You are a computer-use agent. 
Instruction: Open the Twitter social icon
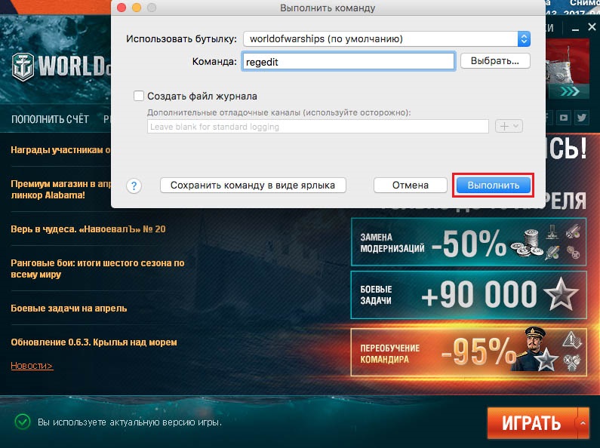pyautogui.click(x=582, y=118)
